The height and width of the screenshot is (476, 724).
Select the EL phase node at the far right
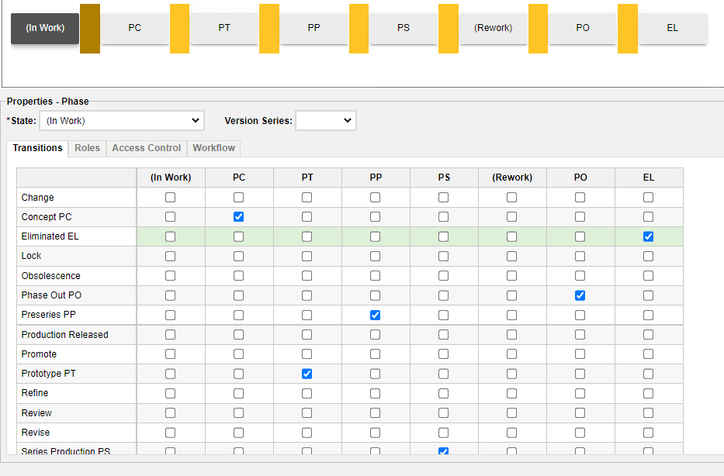pyautogui.click(x=672, y=27)
